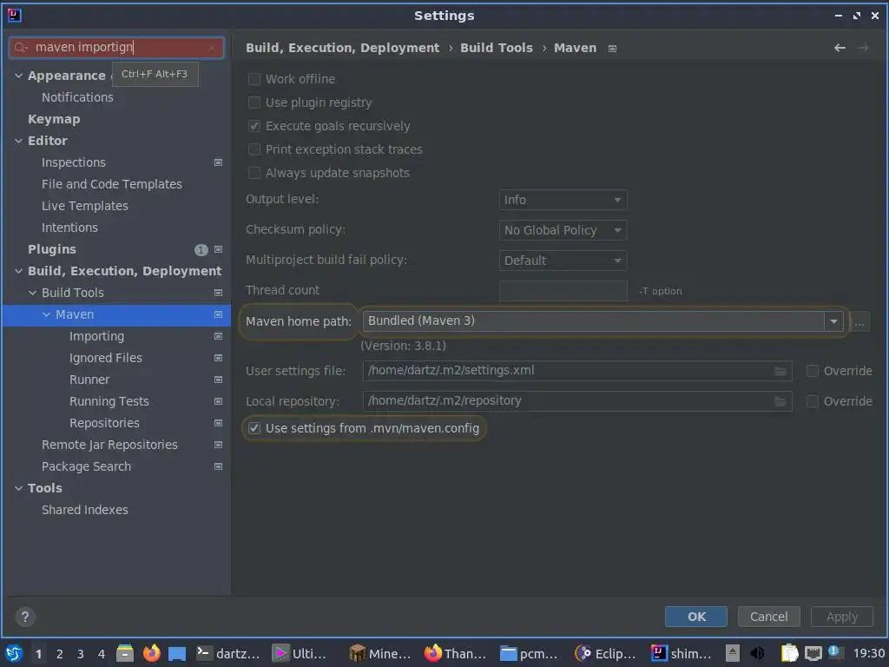889x667 pixels.
Task: Go back using the left arrow
Action: (x=840, y=48)
